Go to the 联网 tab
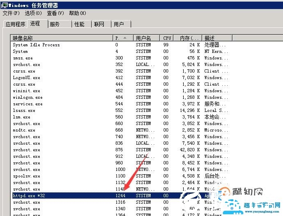283x216 pixels. point(101,24)
